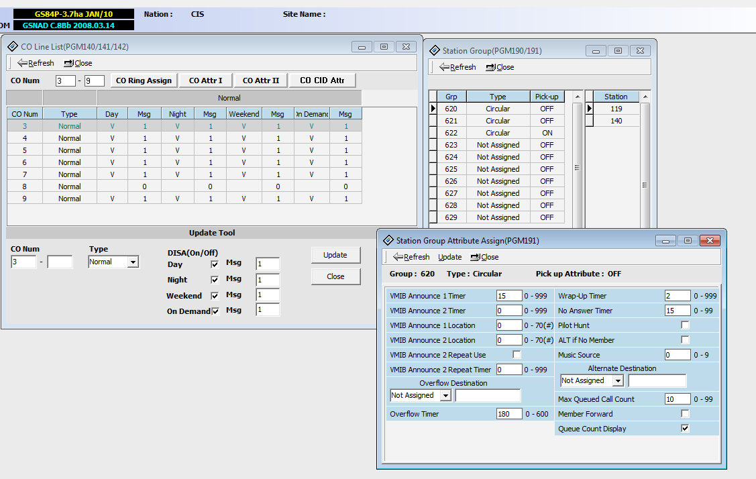Toggle the DISA Night checkbox

(x=215, y=280)
